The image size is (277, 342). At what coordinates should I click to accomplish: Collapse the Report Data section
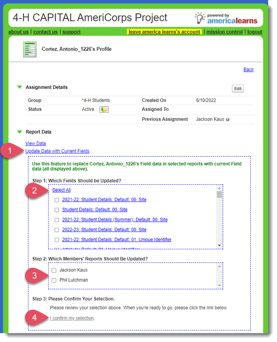tap(19, 132)
